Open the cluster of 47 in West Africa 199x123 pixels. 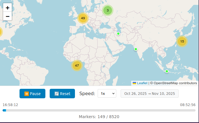click(x=77, y=66)
